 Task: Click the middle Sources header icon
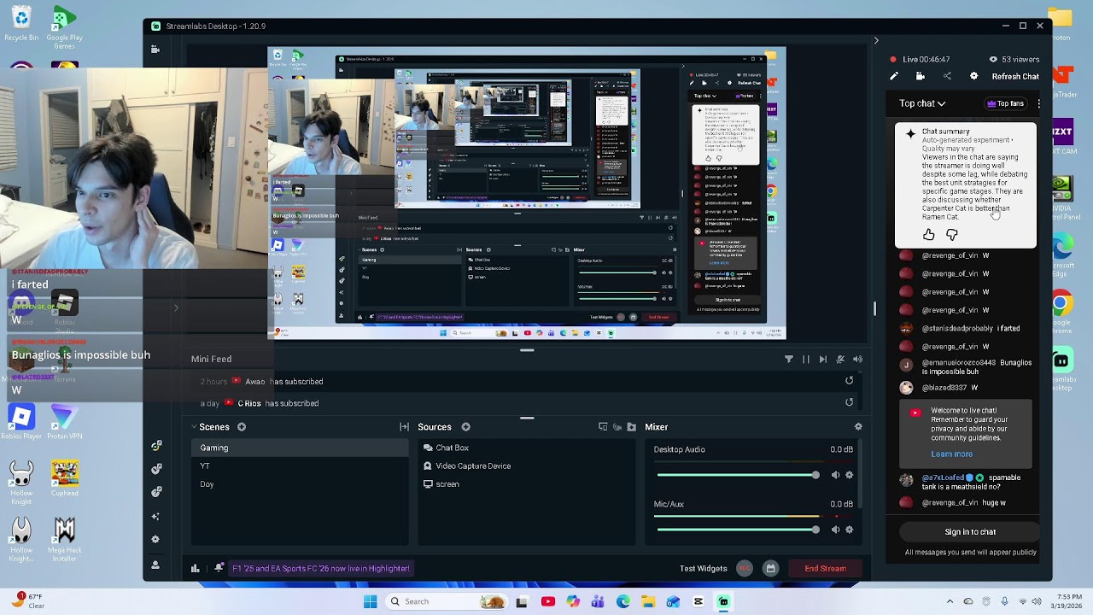pos(617,427)
